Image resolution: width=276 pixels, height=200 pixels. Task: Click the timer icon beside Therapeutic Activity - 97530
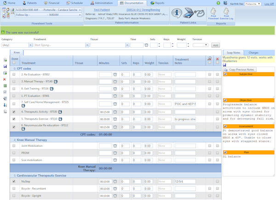click(60, 112)
